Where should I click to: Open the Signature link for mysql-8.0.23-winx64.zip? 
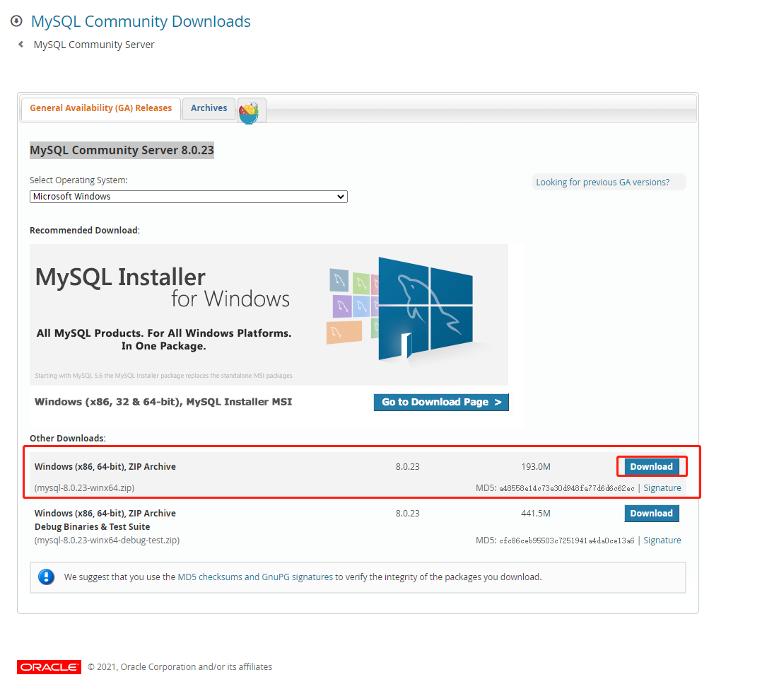(x=662, y=487)
